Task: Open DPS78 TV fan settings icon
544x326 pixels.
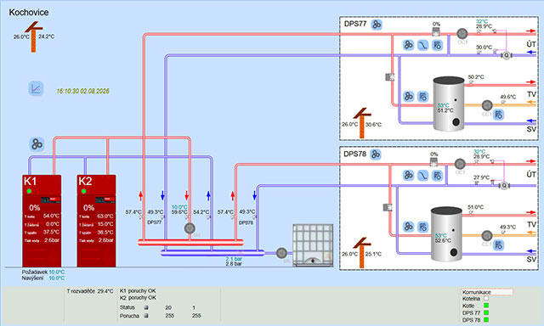Action: pos(408,227)
